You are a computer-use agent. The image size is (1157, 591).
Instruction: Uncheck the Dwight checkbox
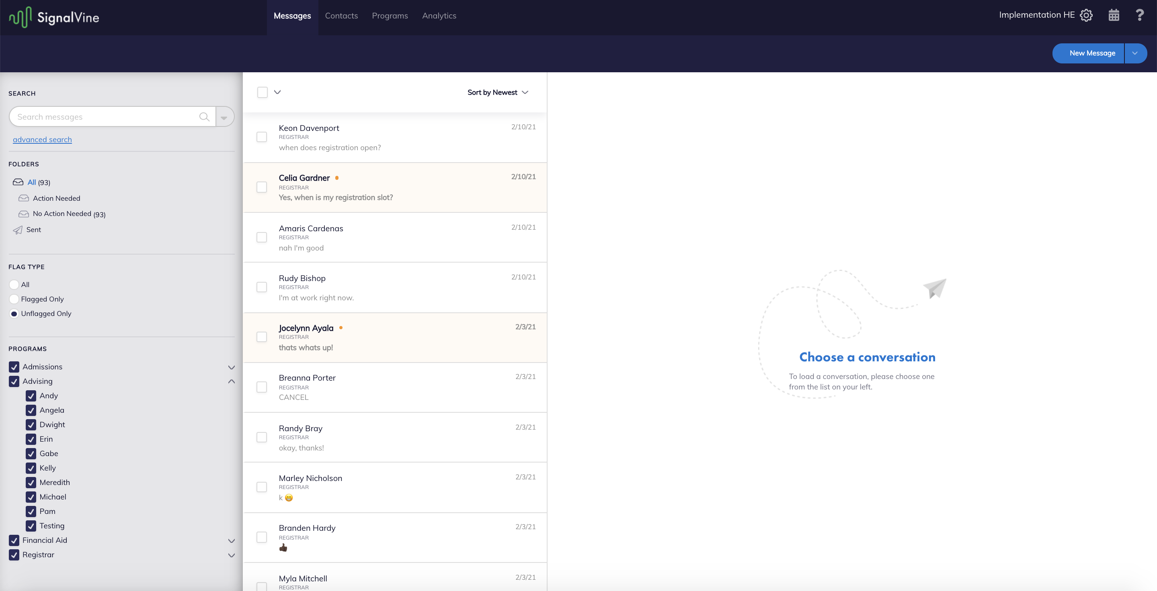coord(31,425)
